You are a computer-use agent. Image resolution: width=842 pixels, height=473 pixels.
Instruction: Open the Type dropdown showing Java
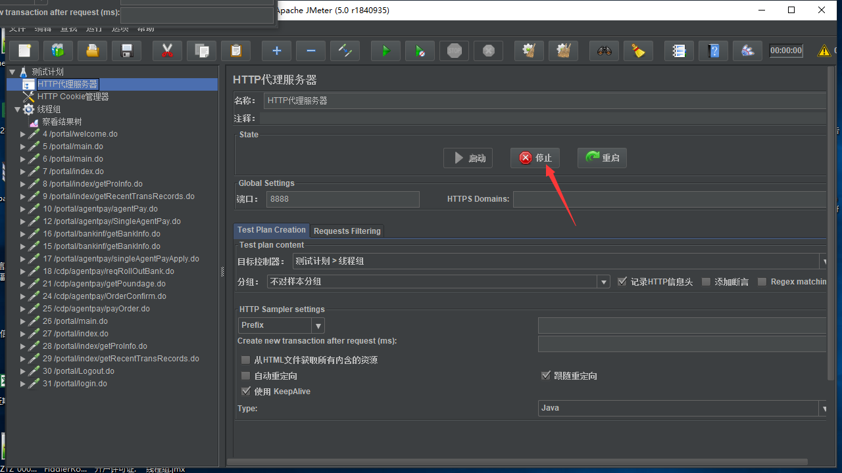pos(824,408)
